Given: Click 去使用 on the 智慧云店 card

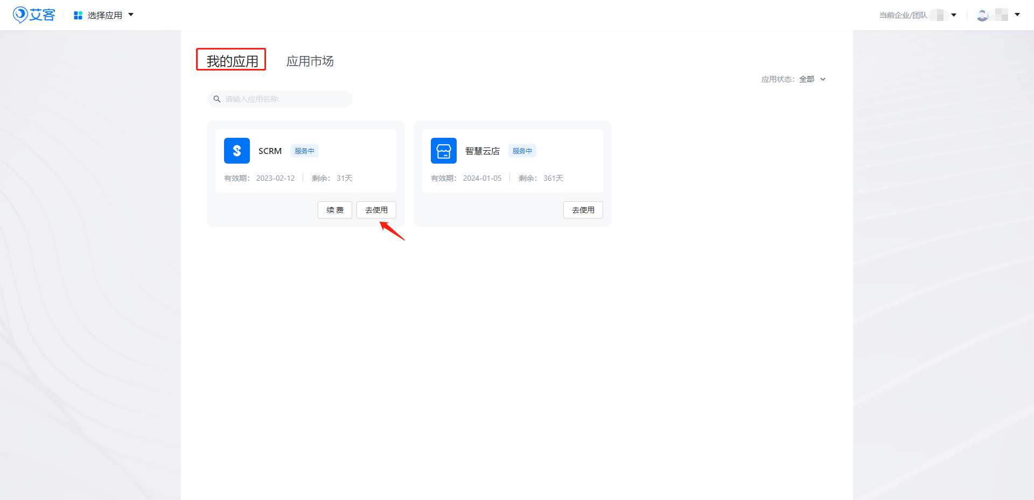Looking at the screenshot, I should [x=583, y=210].
